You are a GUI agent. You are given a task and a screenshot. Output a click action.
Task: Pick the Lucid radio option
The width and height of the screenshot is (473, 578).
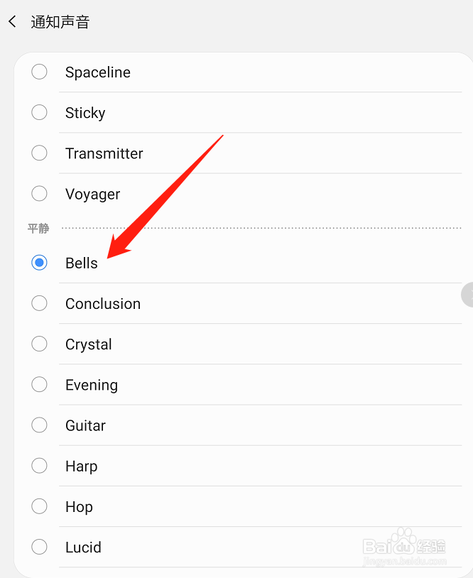click(40, 547)
